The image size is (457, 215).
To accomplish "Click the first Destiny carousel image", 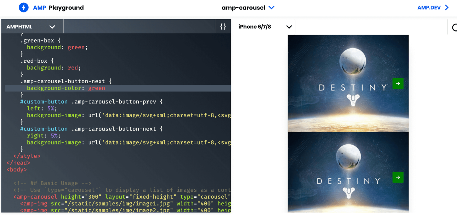I will tap(348, 83).
